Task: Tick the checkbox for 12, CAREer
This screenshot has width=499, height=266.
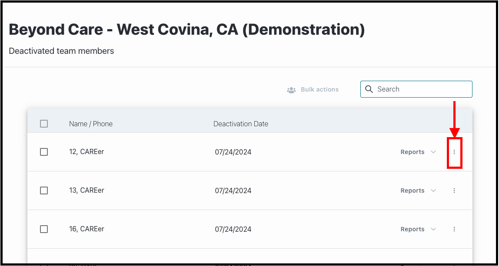Action: [x=44, y=152]
